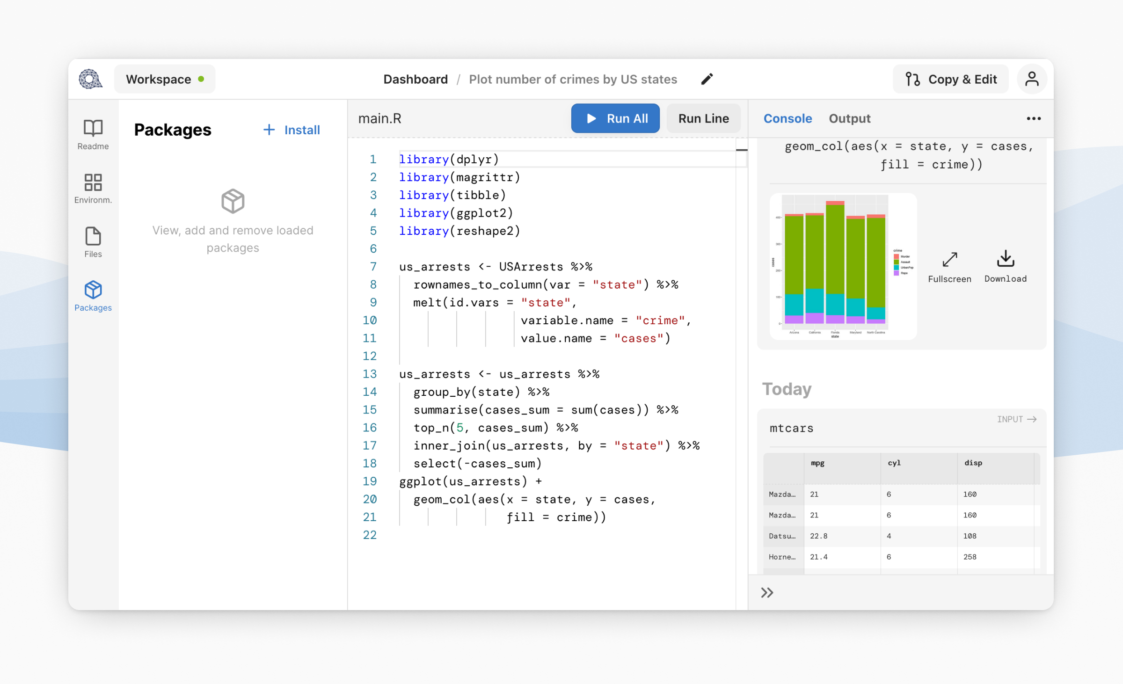Image resolution: width=1123 pixels, height=684 pixels.
Task: Click the empty packages box icon
Action: click(233, 201)
